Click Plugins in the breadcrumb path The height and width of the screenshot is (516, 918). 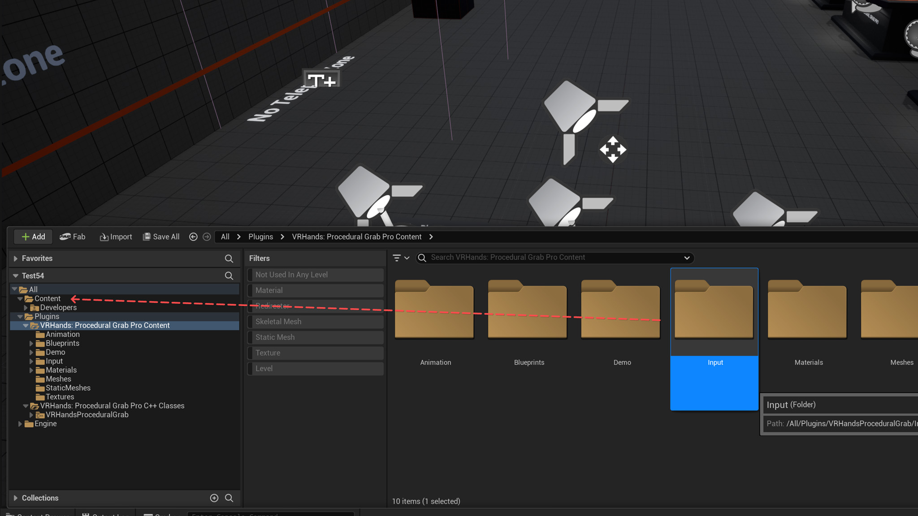[260, 236]
